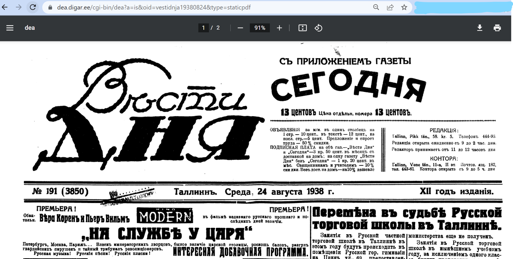Go forward in browser history
Viewport: 513px width, 259px height.
[x=18, y=7]
